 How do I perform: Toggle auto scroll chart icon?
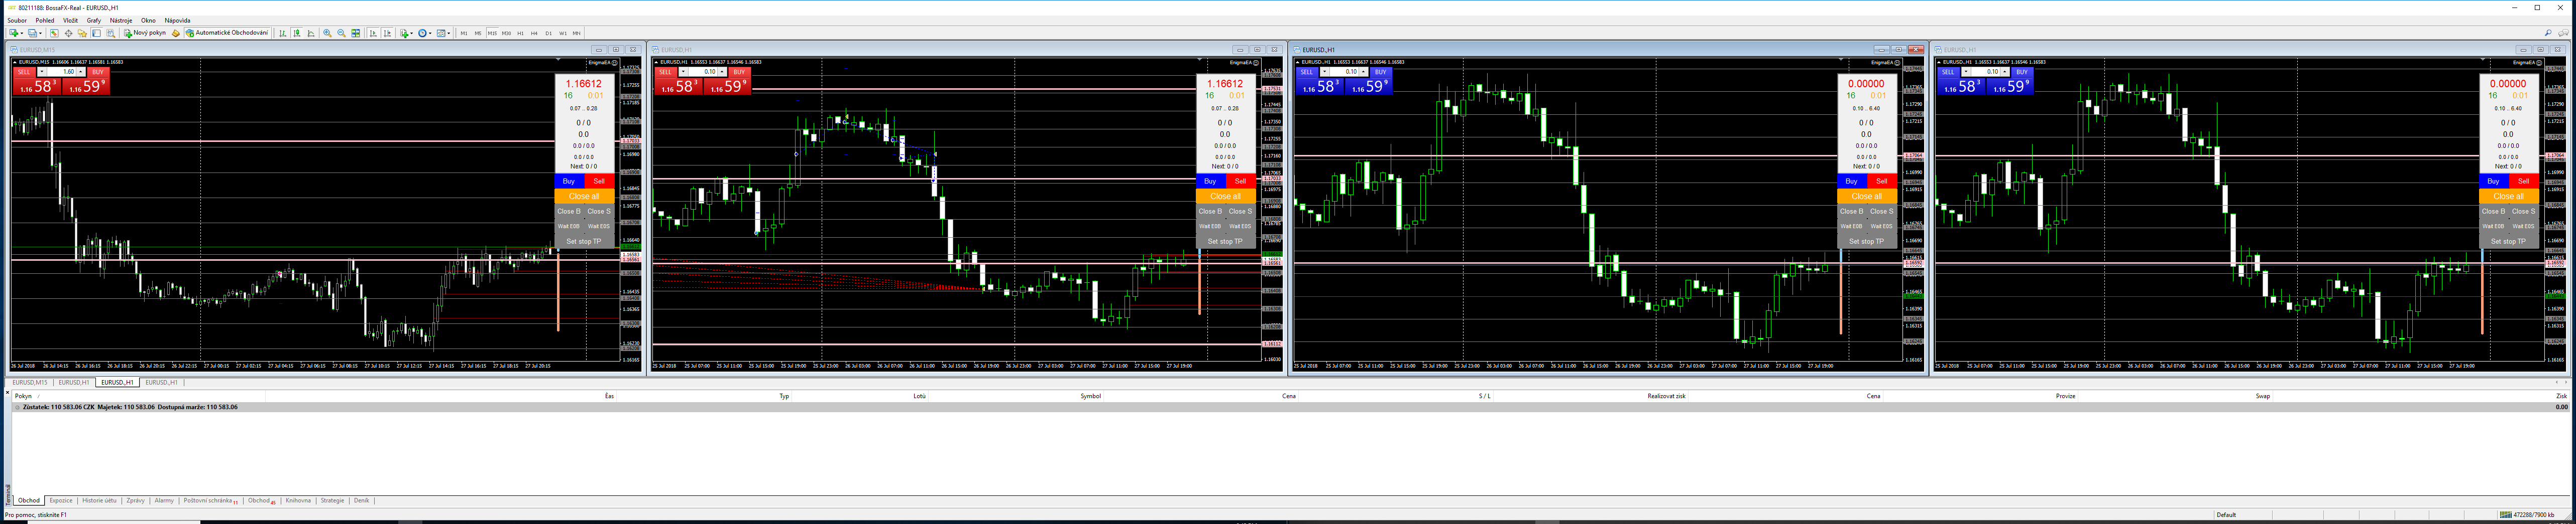click(373, 33)
